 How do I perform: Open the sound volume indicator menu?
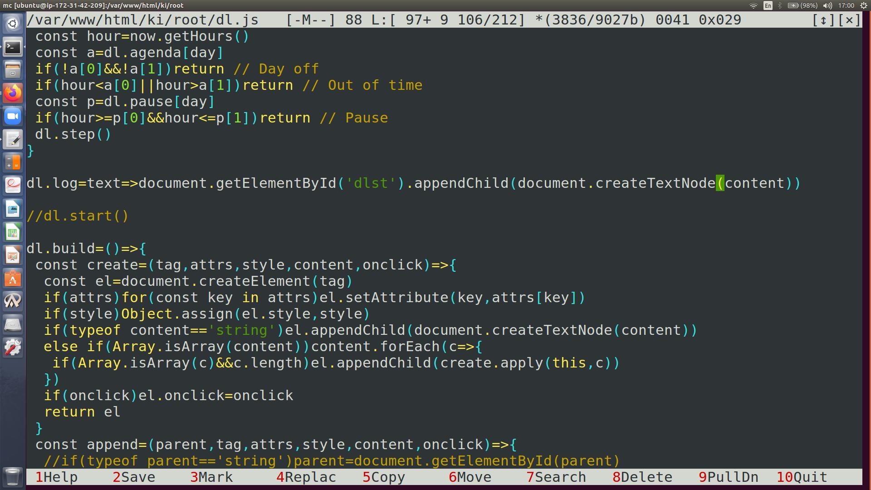pos(828,5)
